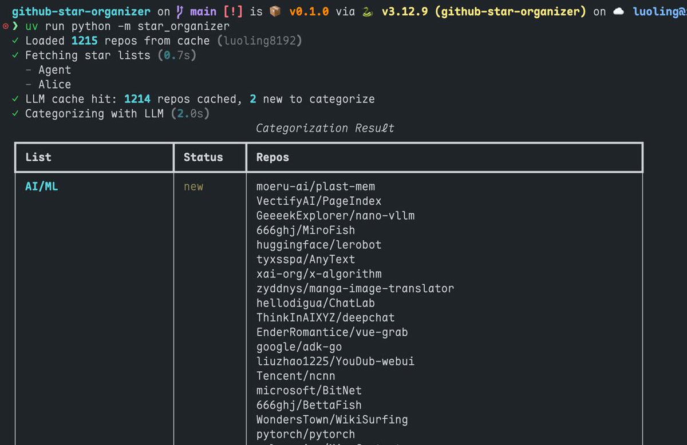Click the checkmark beside Categorizing with LLM
Viewport: 687px width, 445px height.
coord(15,114)
